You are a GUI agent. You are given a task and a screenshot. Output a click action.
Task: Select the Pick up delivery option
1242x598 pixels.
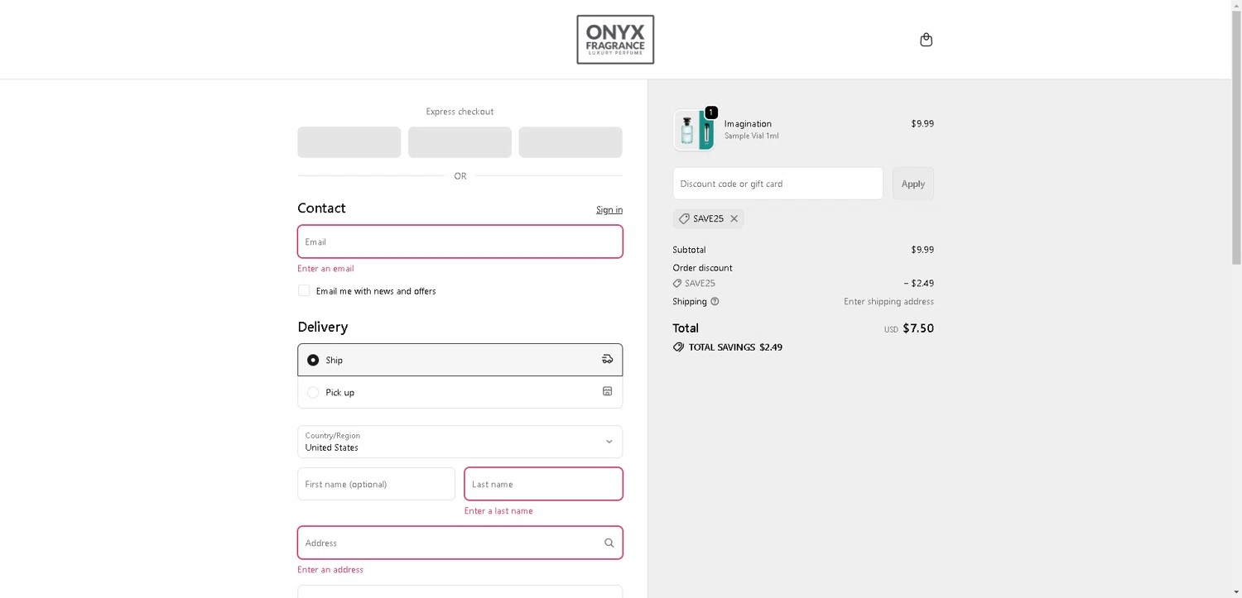tap(313, 392)
